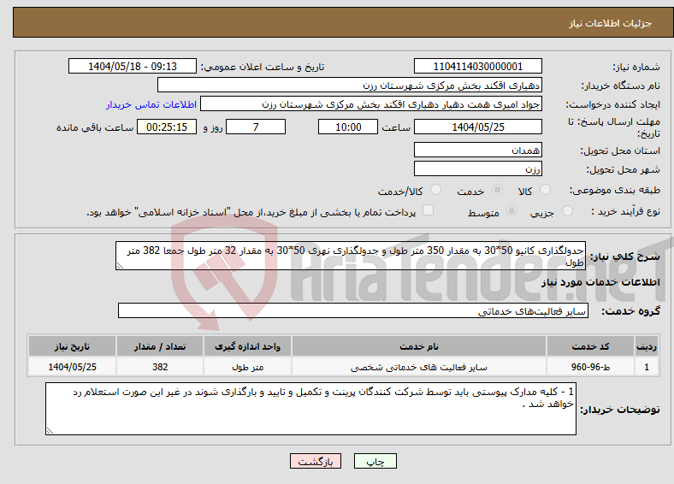Click the شهر محل تحویل field رزن
This screenshot has width=674, height=484.
tap(477, 168)
